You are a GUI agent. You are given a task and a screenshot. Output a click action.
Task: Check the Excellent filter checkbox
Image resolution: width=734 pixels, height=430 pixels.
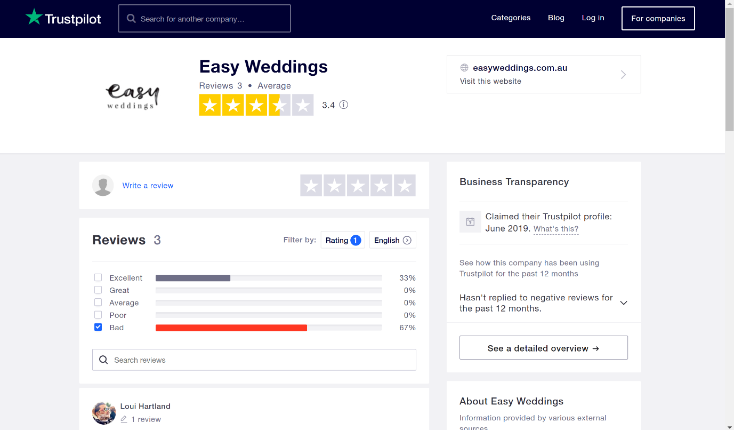(x=98, y=277)
